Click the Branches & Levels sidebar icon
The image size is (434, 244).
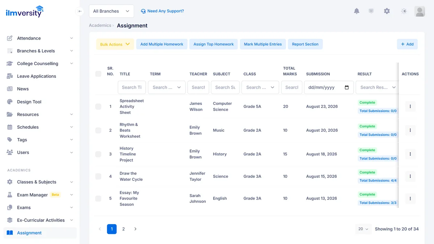click(x=10, y=51)
